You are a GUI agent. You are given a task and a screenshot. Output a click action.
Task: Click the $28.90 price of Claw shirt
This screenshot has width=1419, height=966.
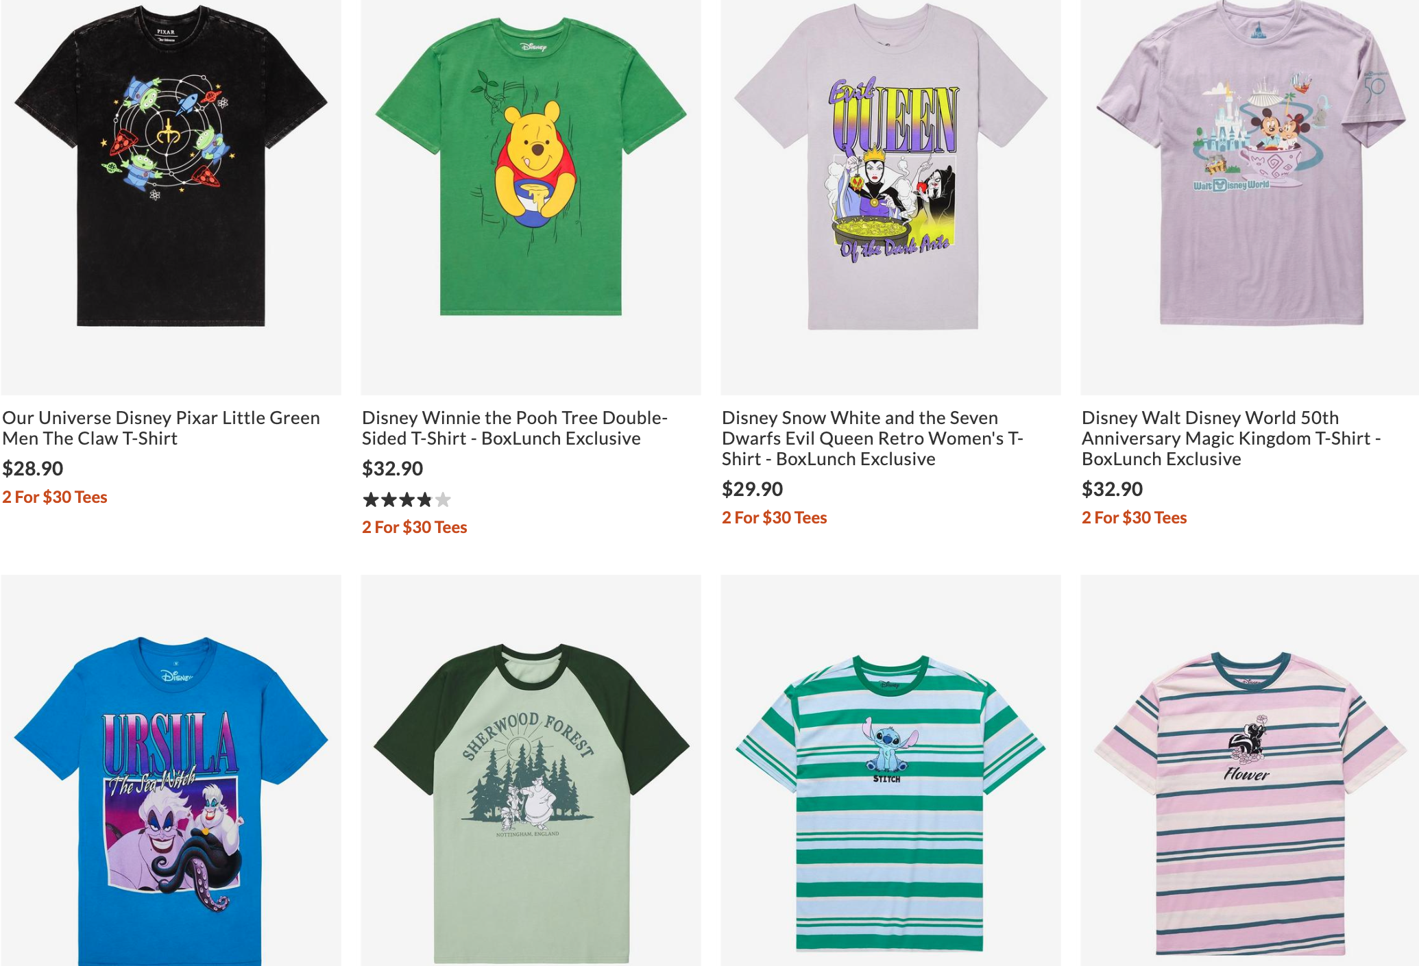coord(33,469)
